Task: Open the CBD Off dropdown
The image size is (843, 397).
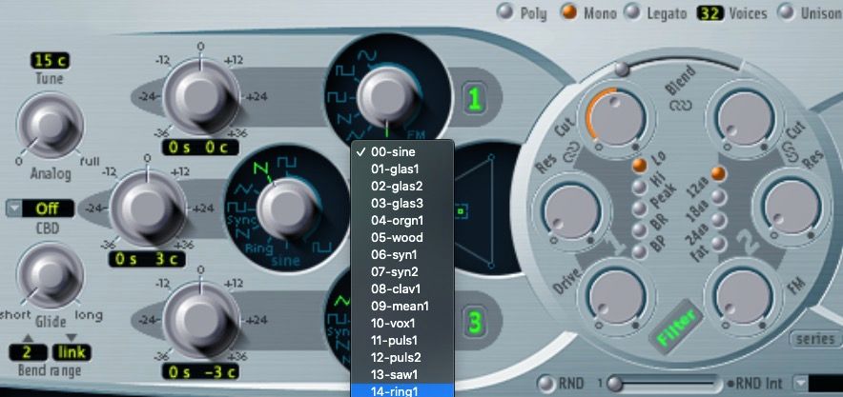Action: (x=41, y=208)
